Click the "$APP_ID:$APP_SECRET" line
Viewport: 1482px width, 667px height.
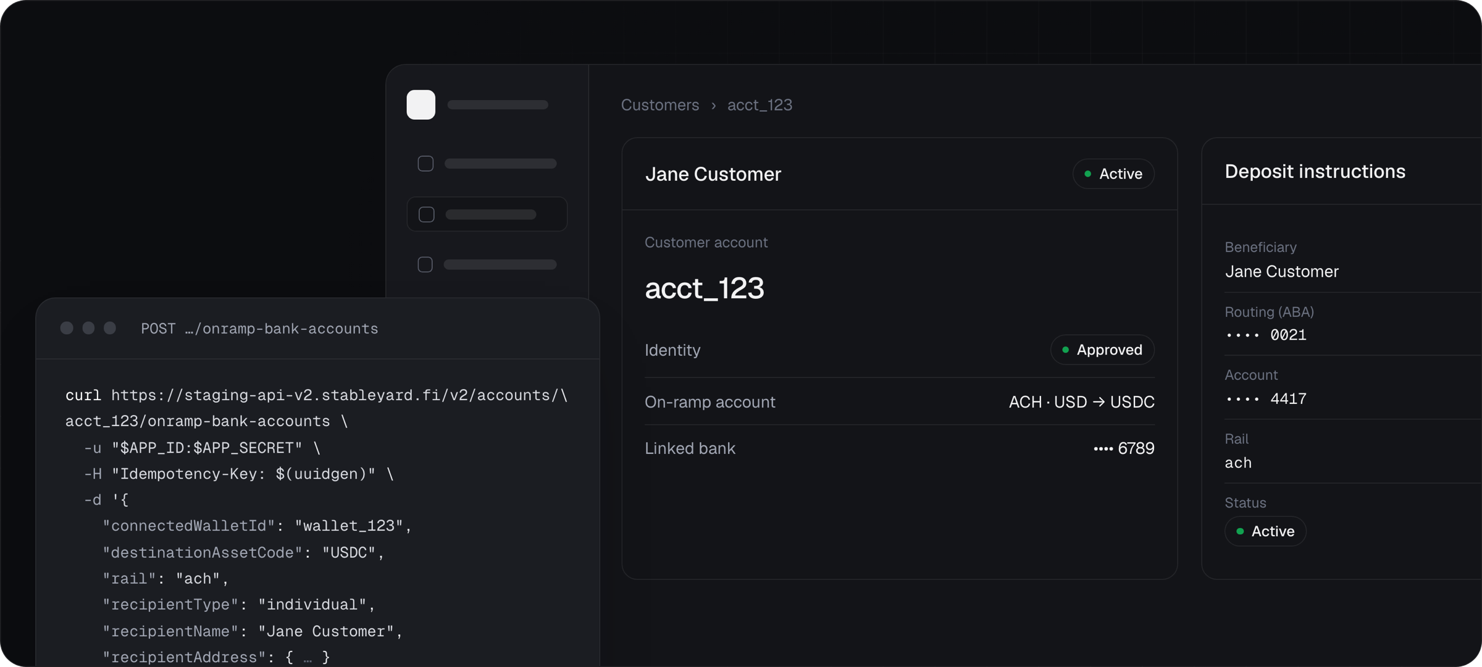pos(202,448)
